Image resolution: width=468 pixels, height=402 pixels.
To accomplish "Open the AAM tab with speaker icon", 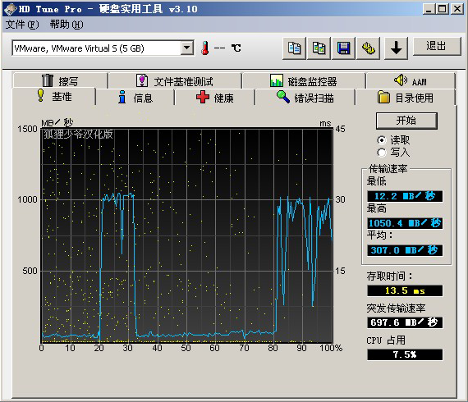I will click(x=411, y=81).
